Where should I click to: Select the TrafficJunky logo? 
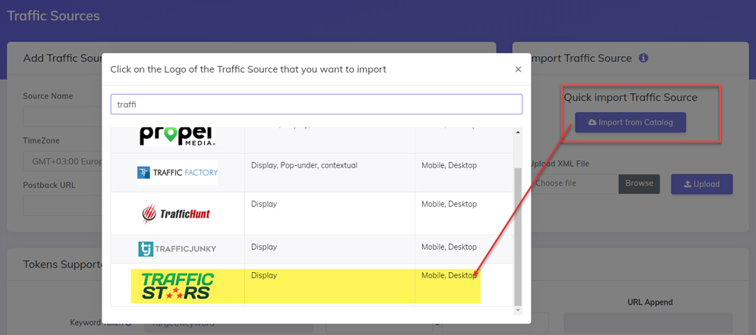[x=177, y=249]
